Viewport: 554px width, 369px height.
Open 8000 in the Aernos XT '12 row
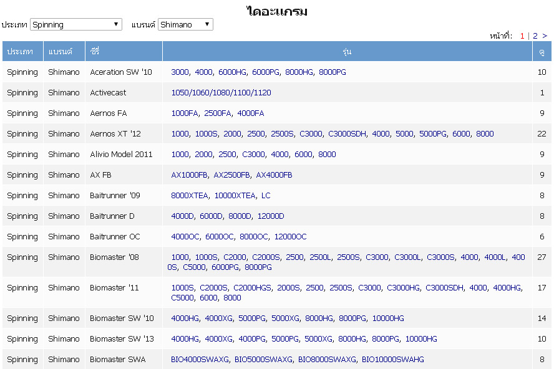[485, 134]
